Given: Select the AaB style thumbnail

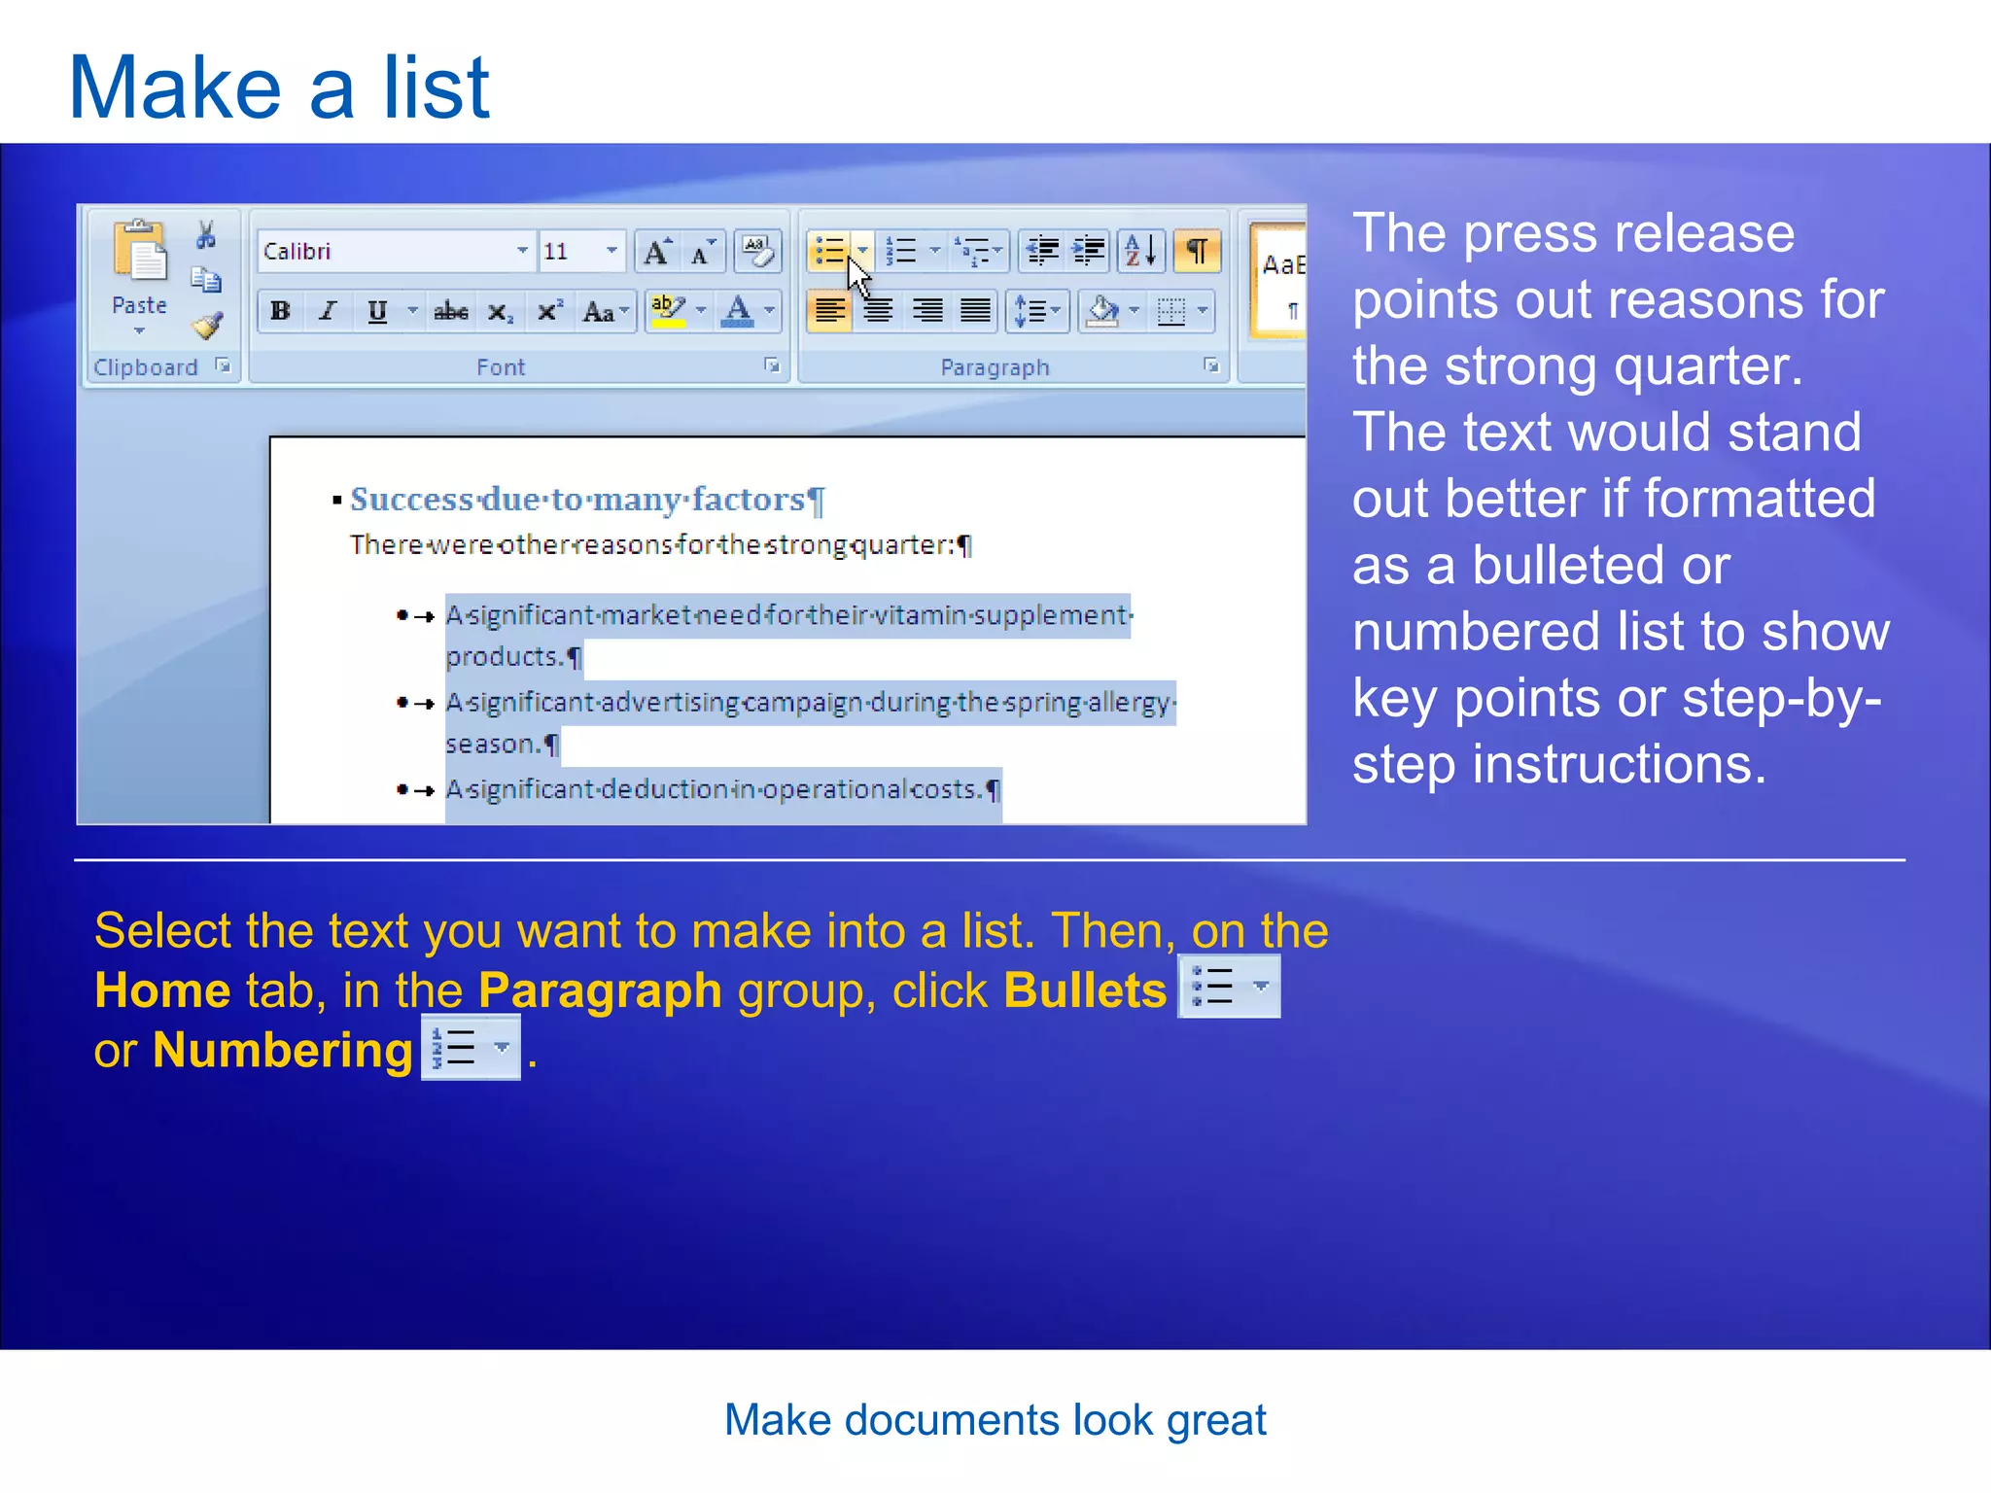Looking at the screenshot, I should point(1279,282).
